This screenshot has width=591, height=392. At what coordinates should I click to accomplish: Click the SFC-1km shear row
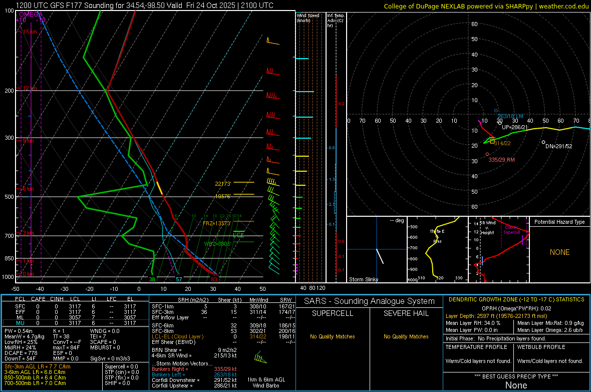(x=223, y=306)
